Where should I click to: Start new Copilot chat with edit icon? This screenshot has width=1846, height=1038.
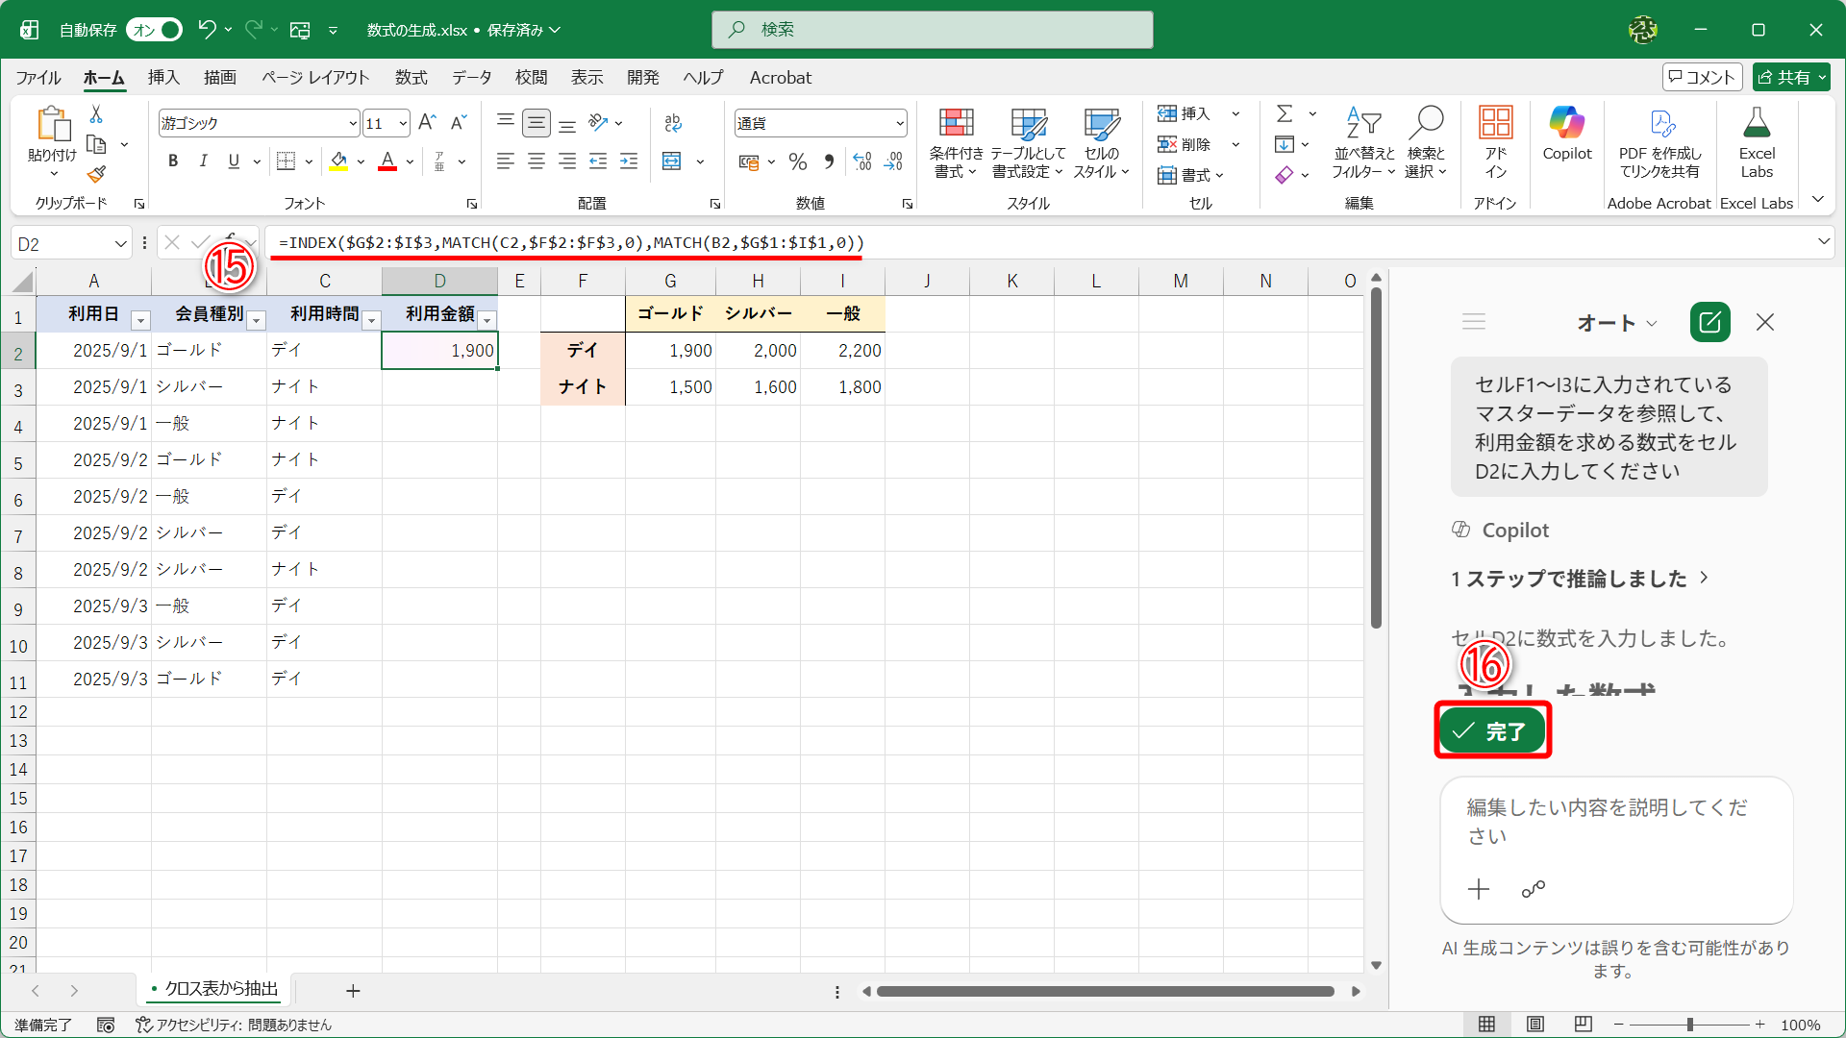pos(1709,322)
